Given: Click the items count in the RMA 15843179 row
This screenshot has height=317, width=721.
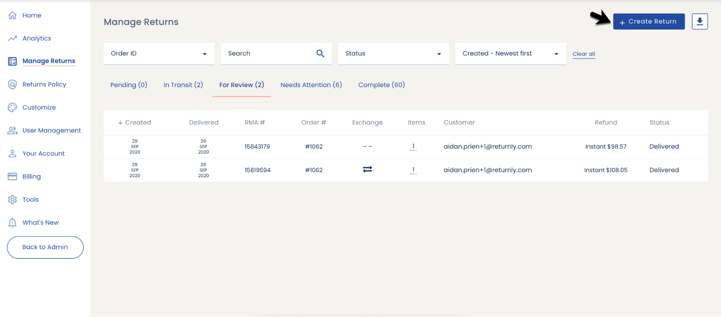Looking at the screenshot, I should pyautogui.click(x=413, y=147).
